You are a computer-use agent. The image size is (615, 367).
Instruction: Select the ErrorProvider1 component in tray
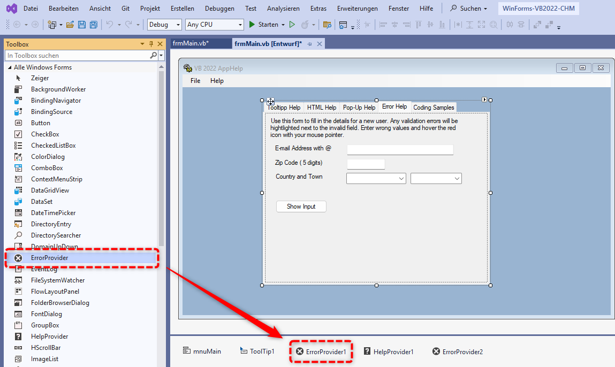coord(321,351)
